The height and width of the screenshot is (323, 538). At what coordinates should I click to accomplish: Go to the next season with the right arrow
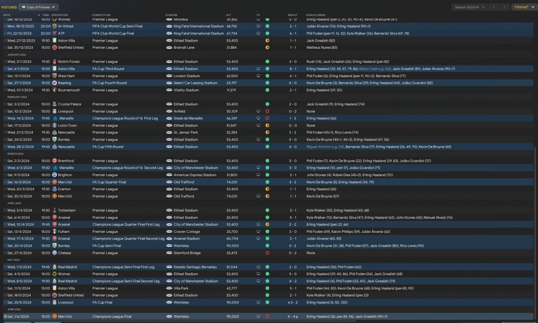point(505,7)
